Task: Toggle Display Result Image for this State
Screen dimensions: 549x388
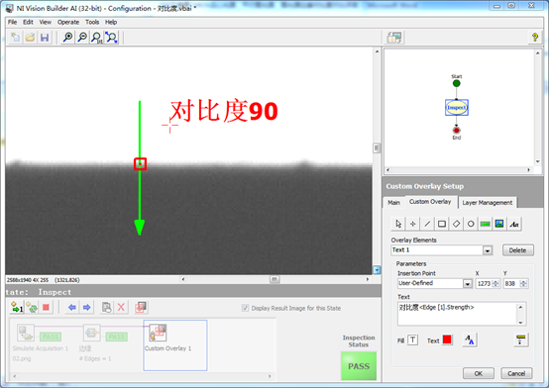Action: 245,308
